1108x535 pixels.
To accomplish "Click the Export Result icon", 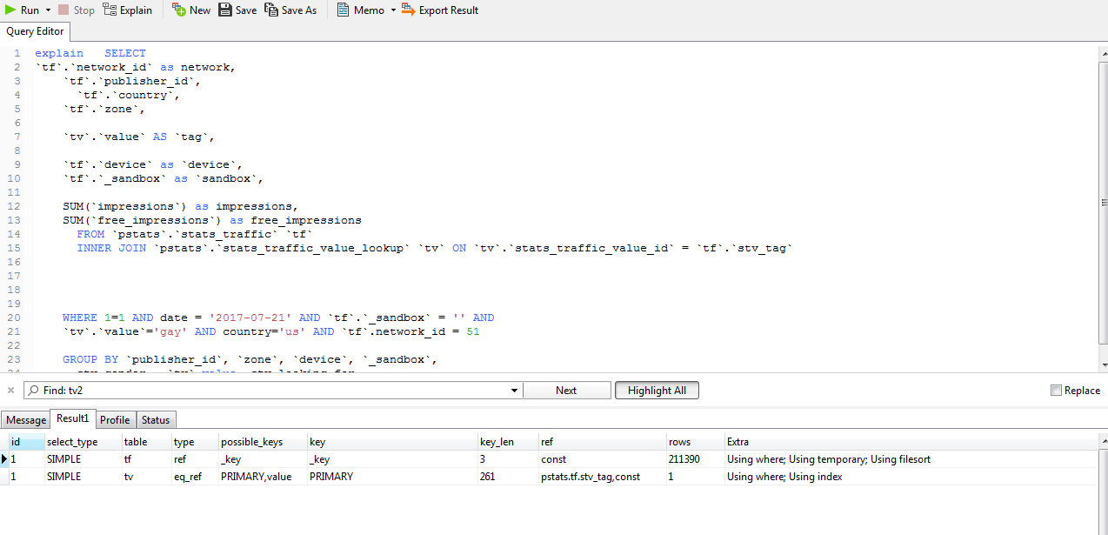I will (408, 10).
